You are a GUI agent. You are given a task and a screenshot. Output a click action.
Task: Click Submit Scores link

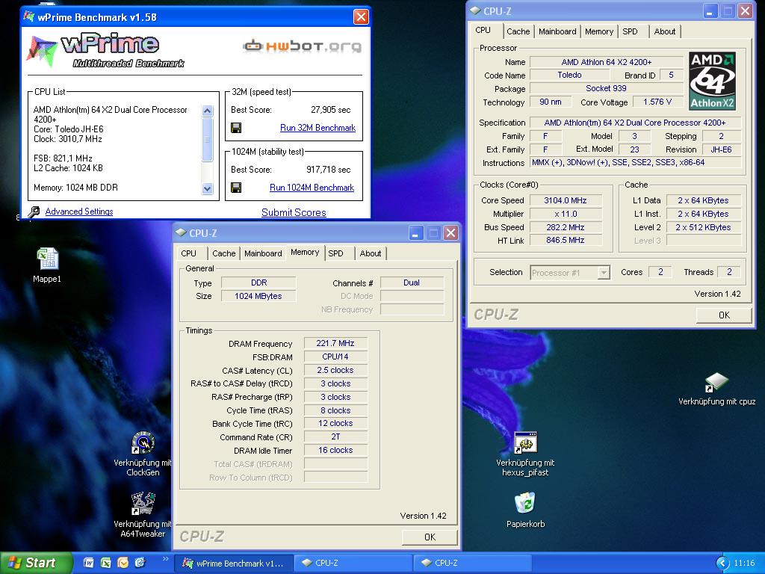(294, 212)
